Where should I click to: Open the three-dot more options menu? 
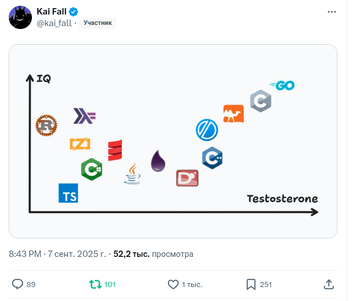click(x=332, y=12)
